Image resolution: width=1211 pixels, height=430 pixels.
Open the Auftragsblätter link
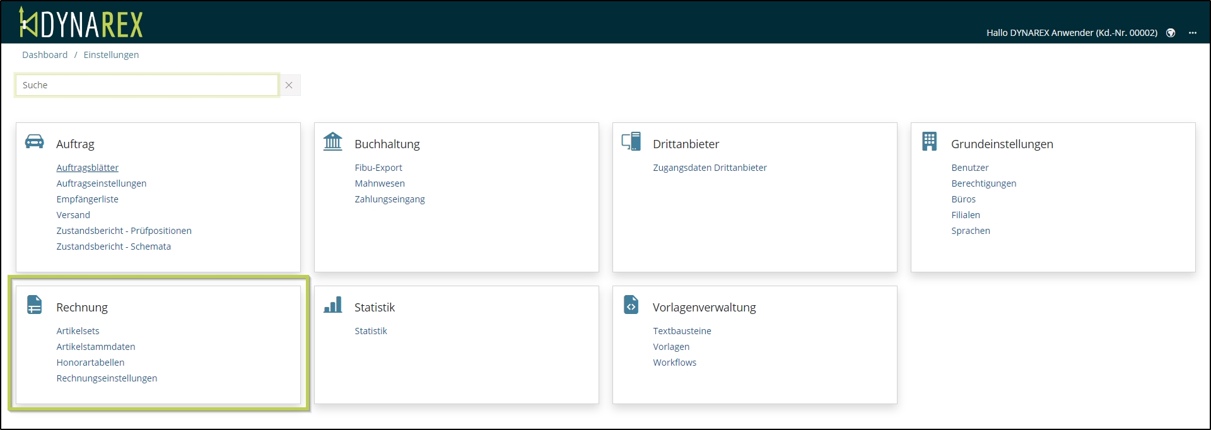pyautogui.click(x=87, y=168)
